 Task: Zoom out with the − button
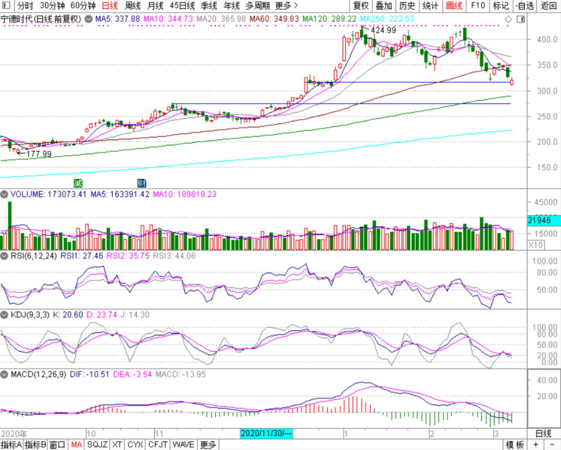coord(552,445)
